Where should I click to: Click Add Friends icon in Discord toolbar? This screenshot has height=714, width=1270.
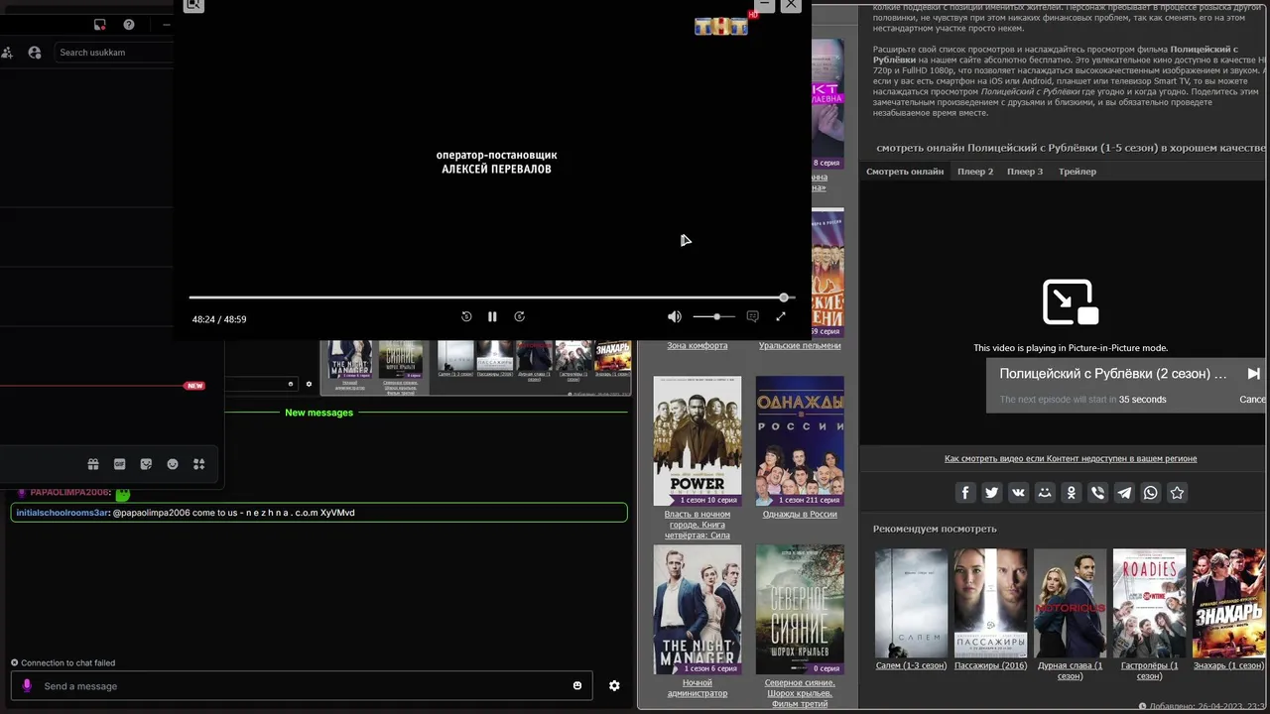[x=7, y=53]
